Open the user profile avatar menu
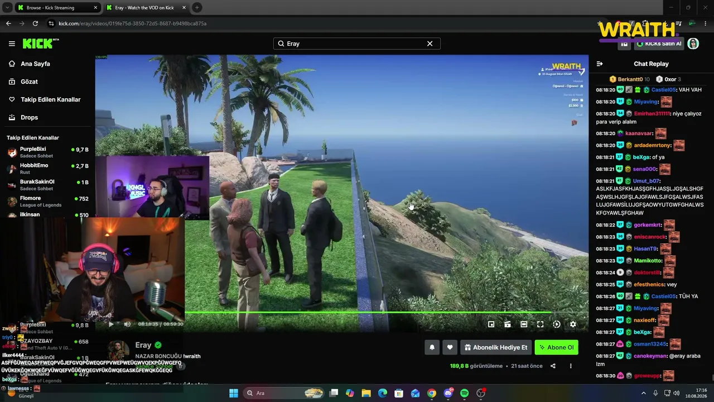 [x=693, y=44]
